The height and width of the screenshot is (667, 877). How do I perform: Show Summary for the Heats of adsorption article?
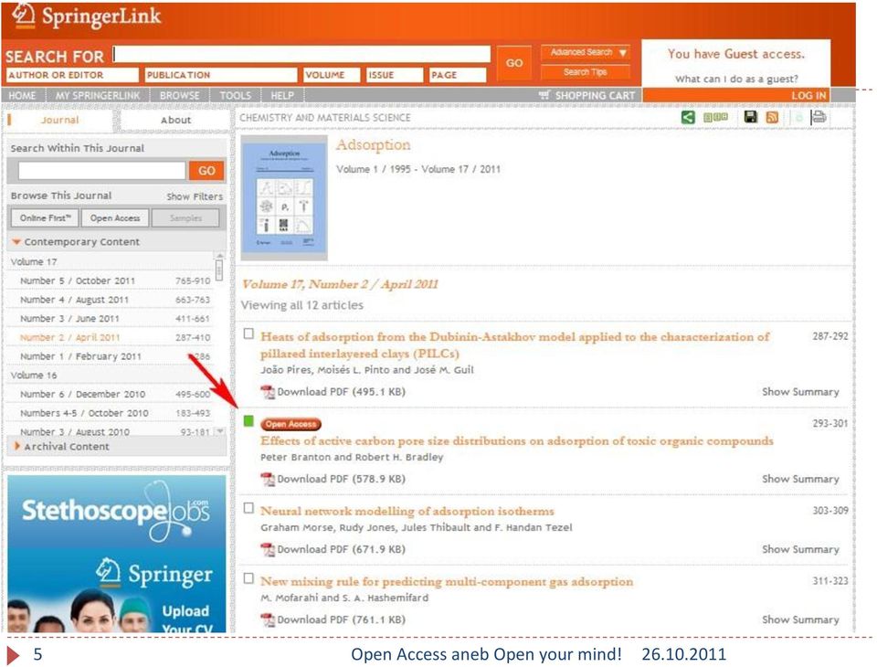pyautogui.click(x=800, y=392)
